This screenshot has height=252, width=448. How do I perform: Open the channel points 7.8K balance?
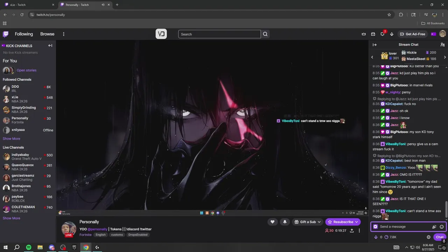(391, 237)
